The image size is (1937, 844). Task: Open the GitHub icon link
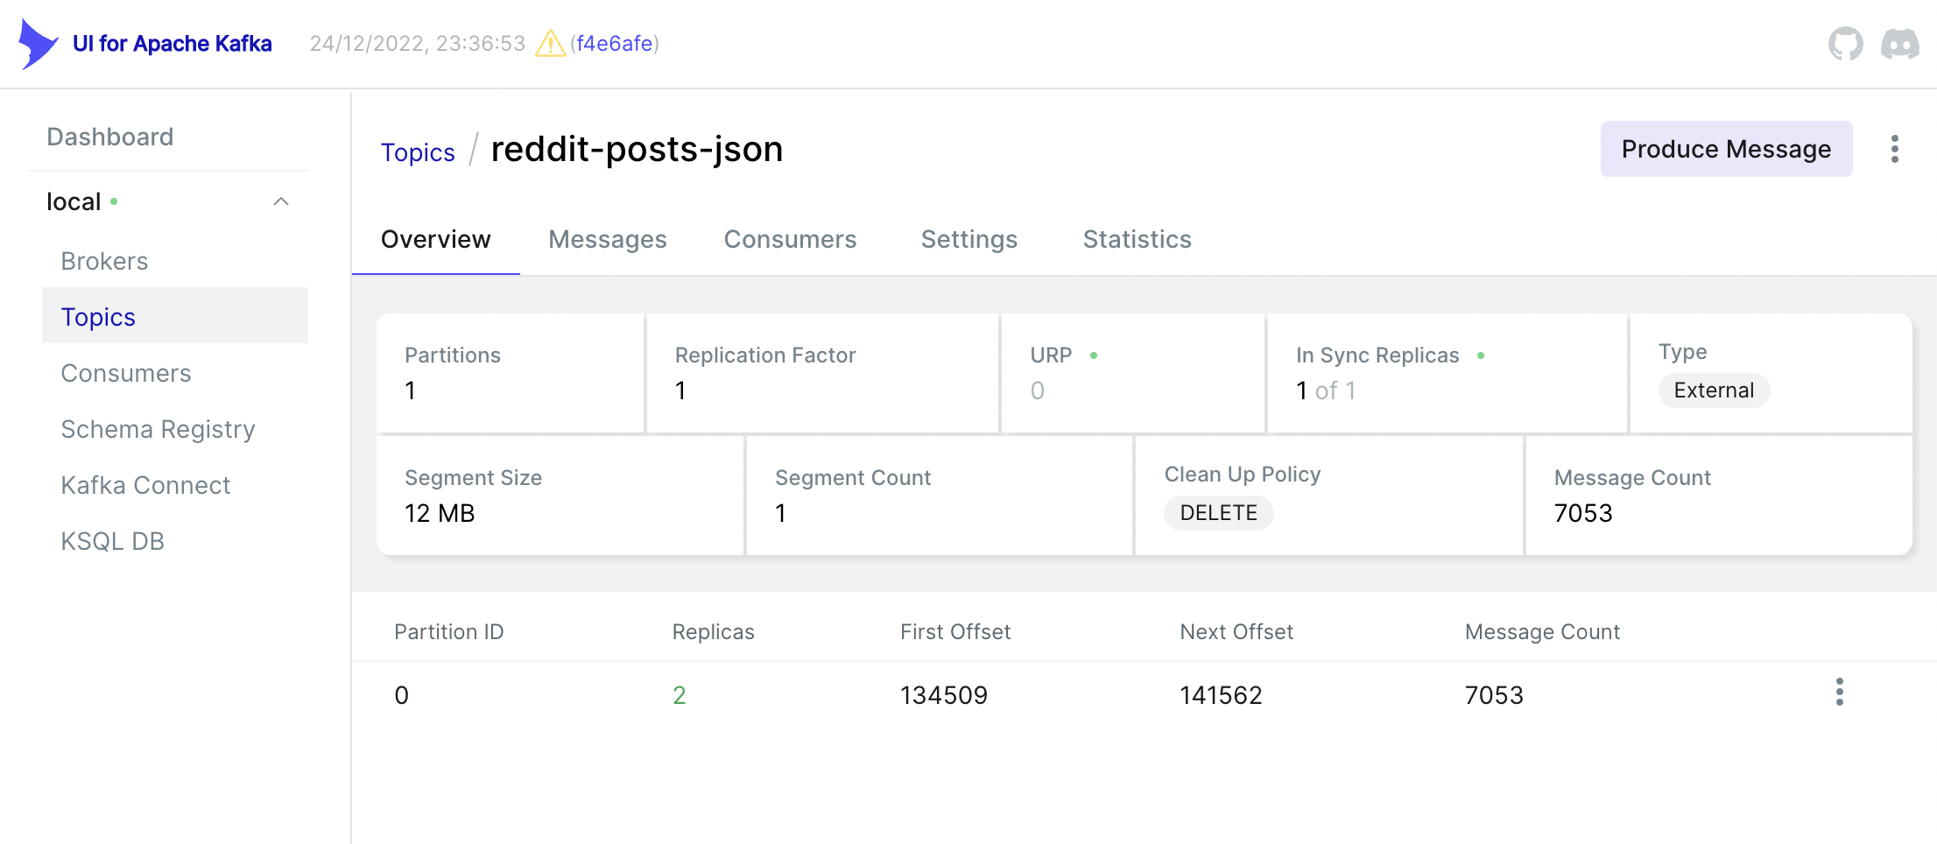(x=1845, y=44)
